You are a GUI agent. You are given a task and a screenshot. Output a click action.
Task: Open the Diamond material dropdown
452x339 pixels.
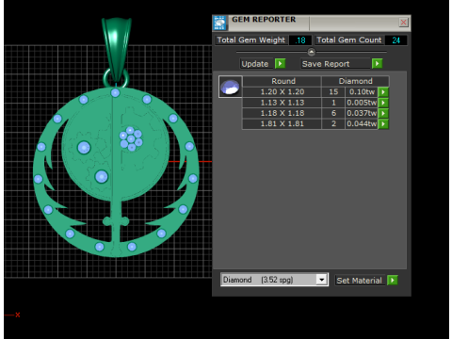click(321, 280)
